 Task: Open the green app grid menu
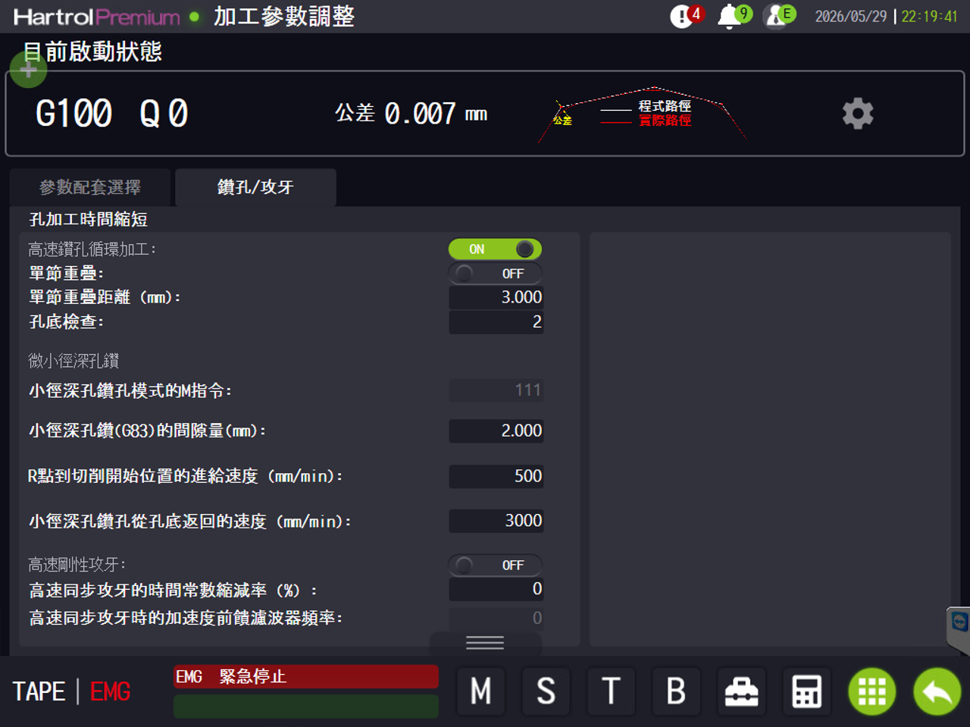[872, 691]
